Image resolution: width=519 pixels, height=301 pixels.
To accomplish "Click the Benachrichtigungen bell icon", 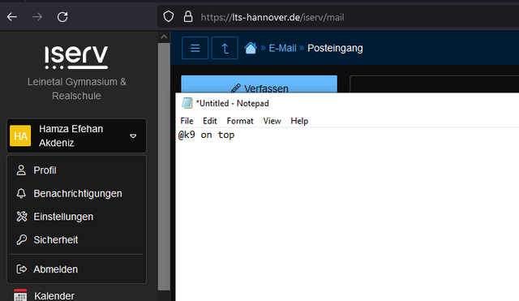I will pyautogui.click(x=21, y=193).
